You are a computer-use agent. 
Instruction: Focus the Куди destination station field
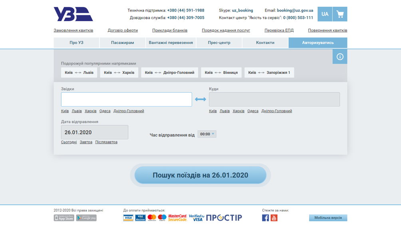tap(274, 99)
